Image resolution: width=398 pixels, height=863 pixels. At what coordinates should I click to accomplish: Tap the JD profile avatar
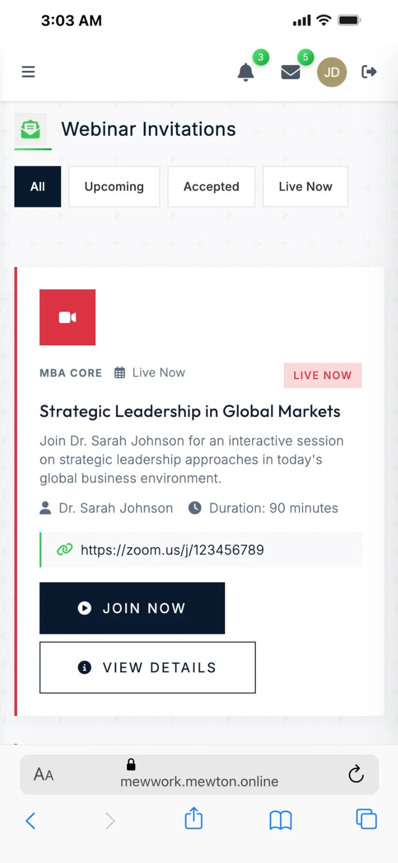[x=332, y=72]
